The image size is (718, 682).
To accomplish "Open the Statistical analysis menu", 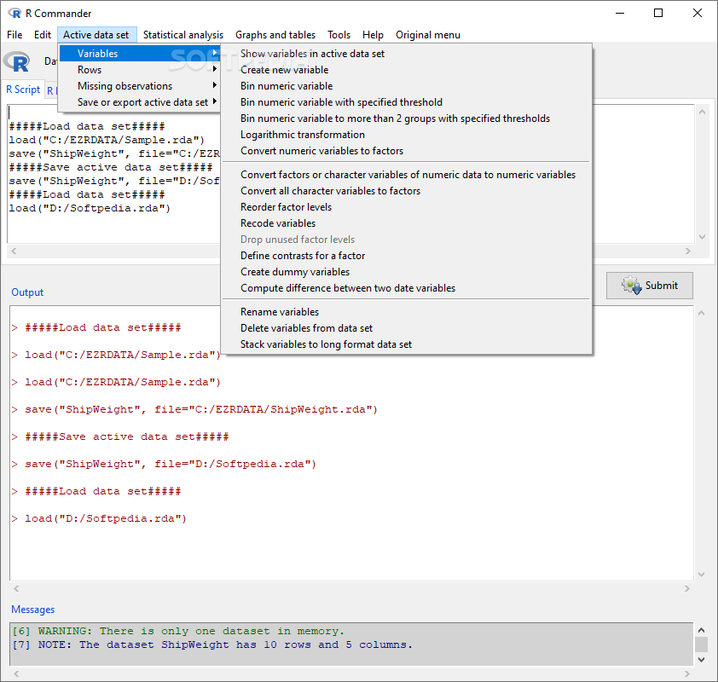I will [x=183, y=35].
